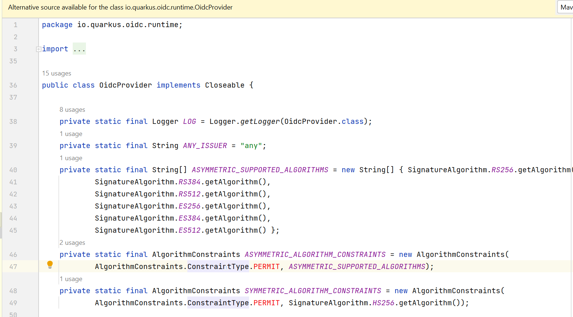The height and width of the screenshot is (317, 573).
Task: Click the package name io.quarkus.oidc.runtime
Action: pos(128,25)
